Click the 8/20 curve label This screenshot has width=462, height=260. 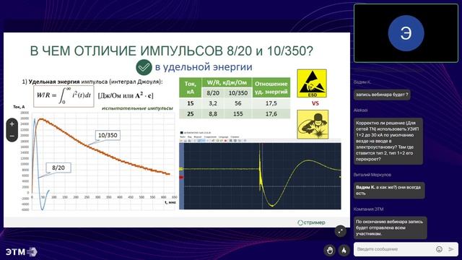pos(58,168)
